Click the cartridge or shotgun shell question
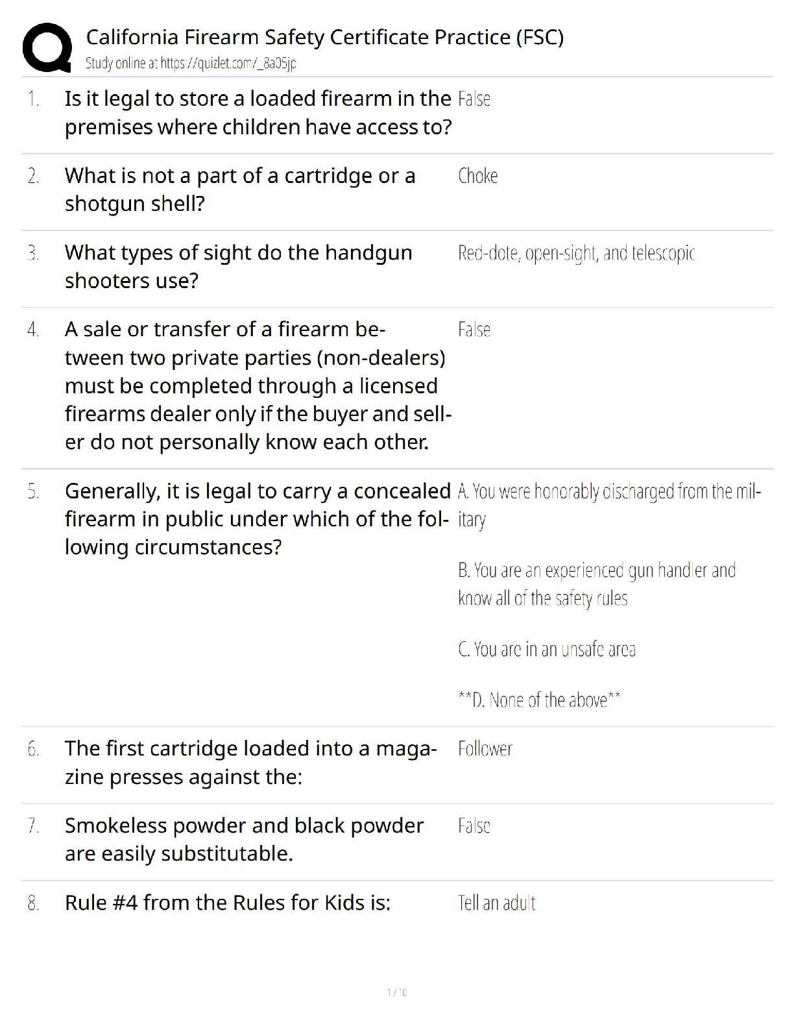 pyautogui.click(x=240, y=190)
